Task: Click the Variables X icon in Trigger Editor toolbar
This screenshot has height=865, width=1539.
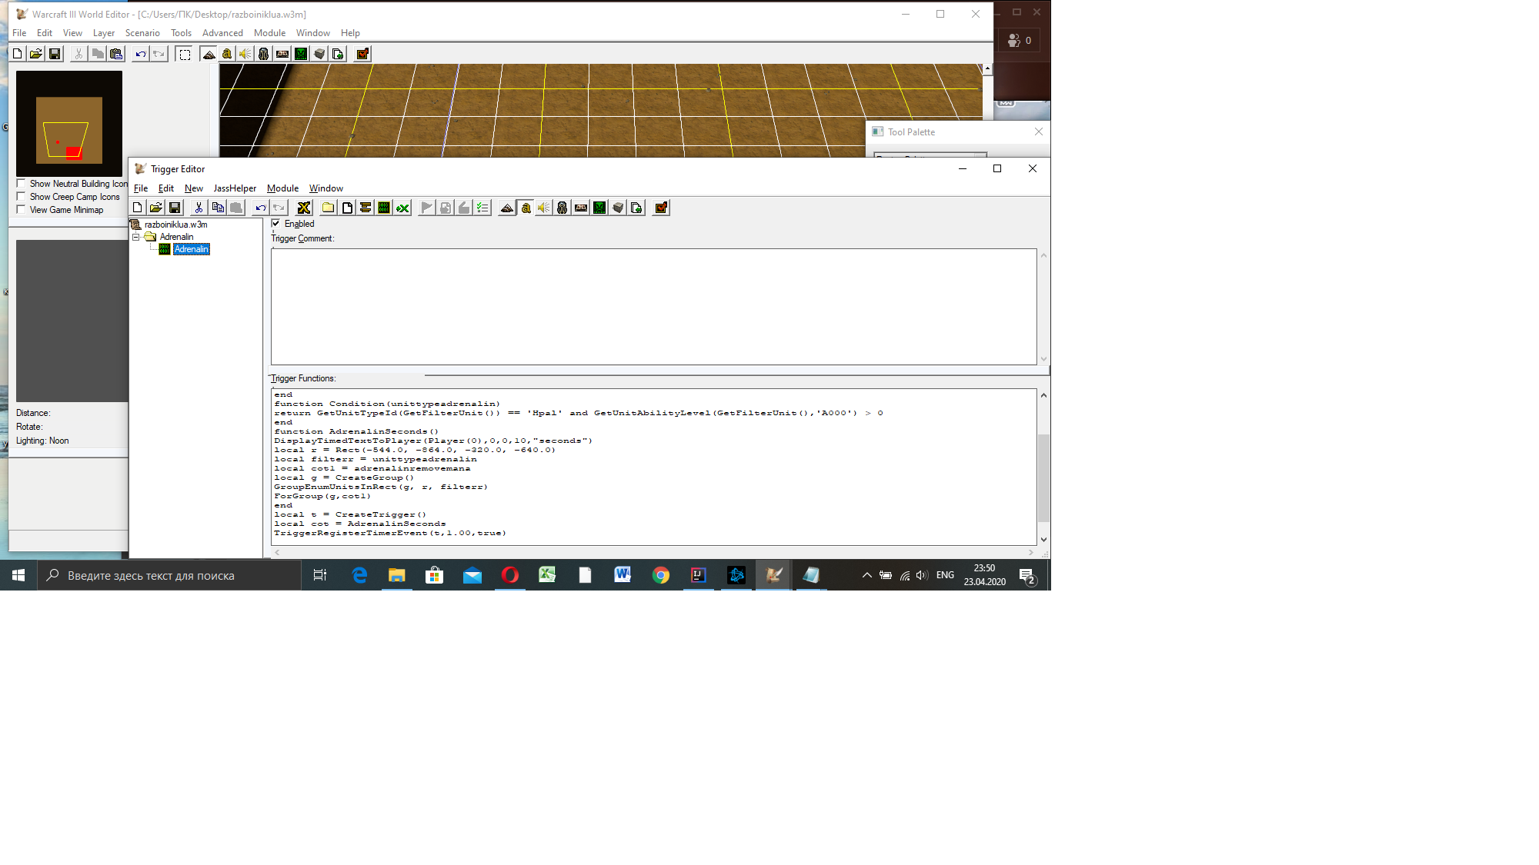Action: pyautogui.click(x=304, y=208)
